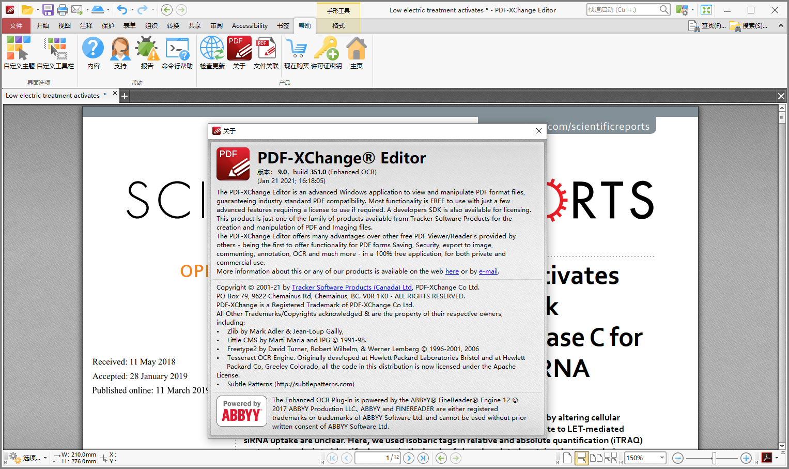Image resolution: width=789 pixels, height=469 pixels.
Task: Open the zoom level 150% dropdown
Action: coord(662,458)
